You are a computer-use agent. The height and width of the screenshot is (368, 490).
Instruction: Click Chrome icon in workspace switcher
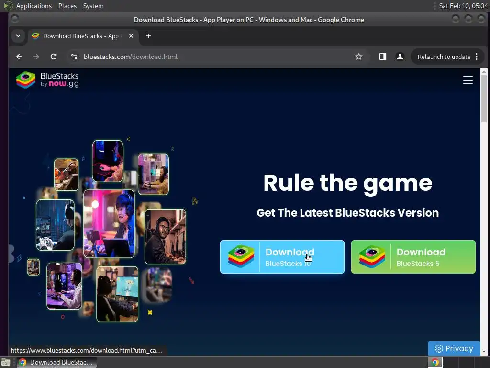pos(435,362)
